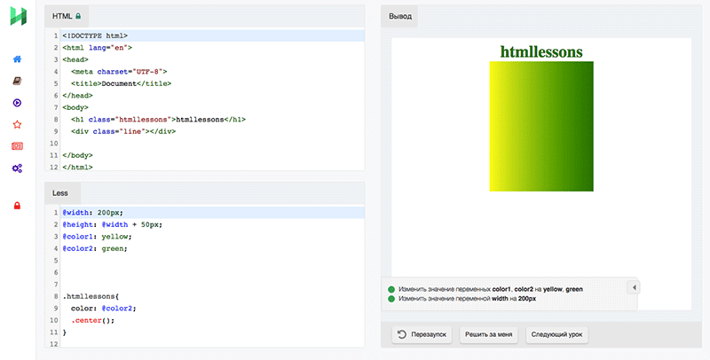Click the lock icon on HTML tab
This screenshot has height=360, width=710.
78,16
